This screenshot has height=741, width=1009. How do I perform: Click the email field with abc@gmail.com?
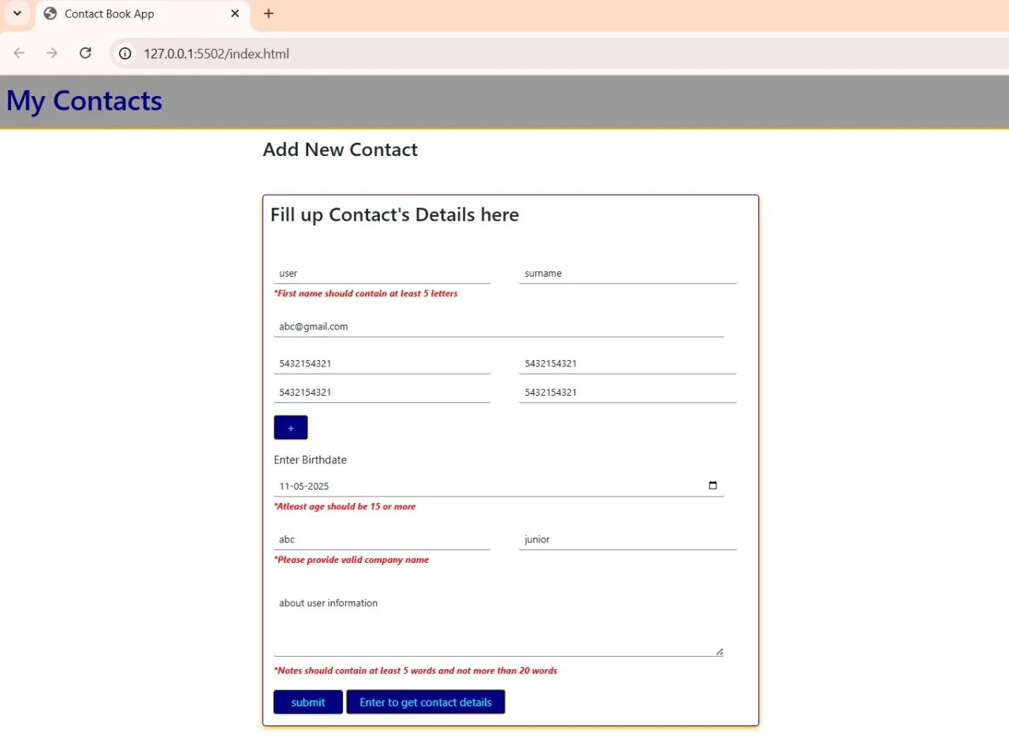tap(498, 326)
